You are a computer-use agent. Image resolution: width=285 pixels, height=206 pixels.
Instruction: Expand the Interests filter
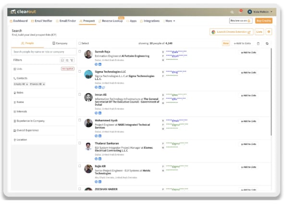pyautogui.click(x=44, y=112)
